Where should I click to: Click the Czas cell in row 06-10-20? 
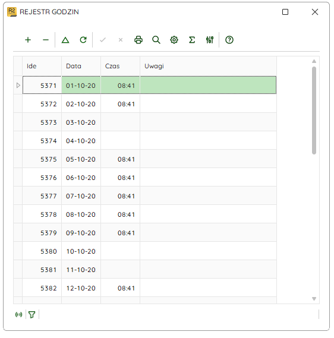click(x=120, y=178)
